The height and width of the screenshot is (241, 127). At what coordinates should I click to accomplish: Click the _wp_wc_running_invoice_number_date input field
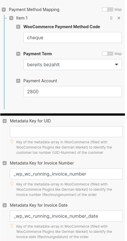(x=66, y=216)
